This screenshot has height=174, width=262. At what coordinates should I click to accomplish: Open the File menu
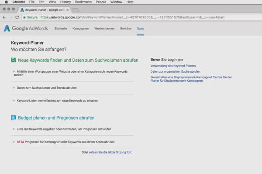32,2
